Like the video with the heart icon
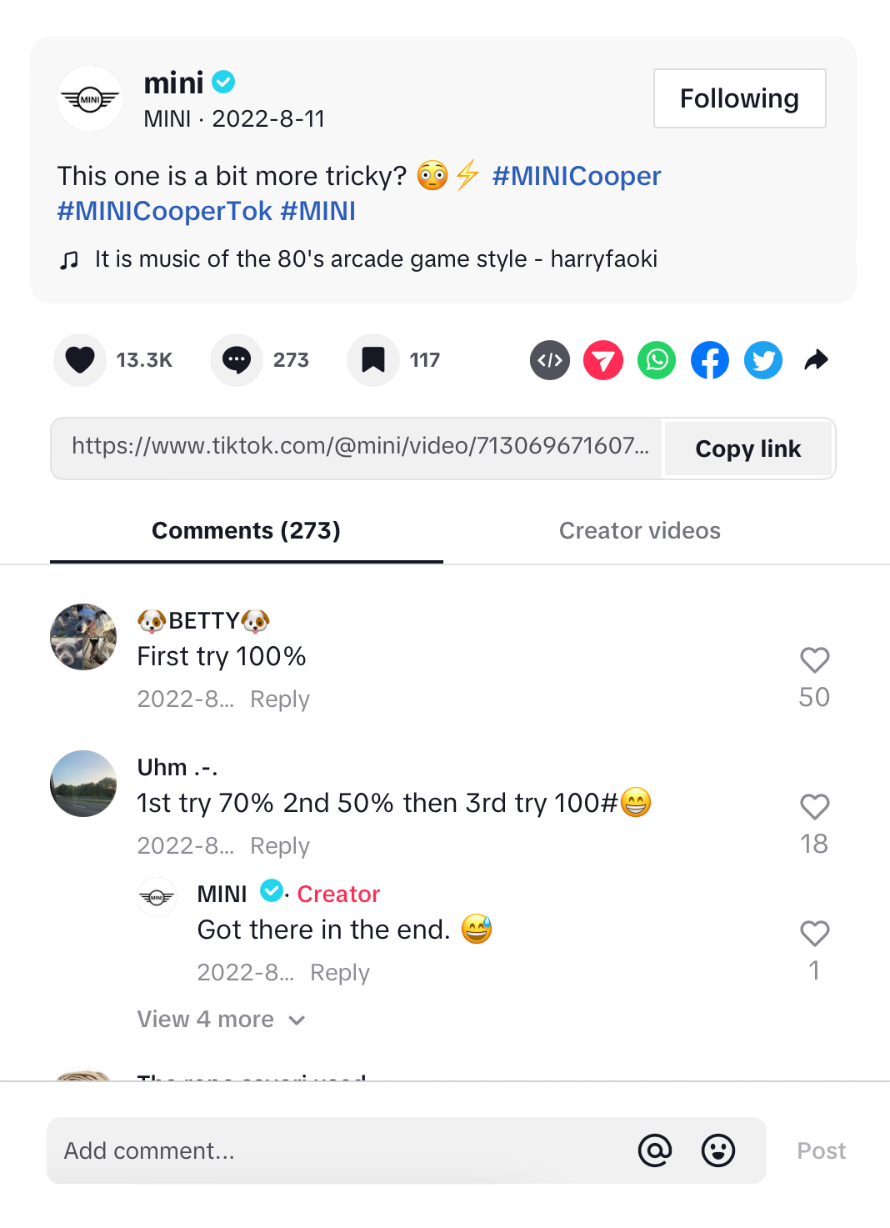 (x=80, y=360)
